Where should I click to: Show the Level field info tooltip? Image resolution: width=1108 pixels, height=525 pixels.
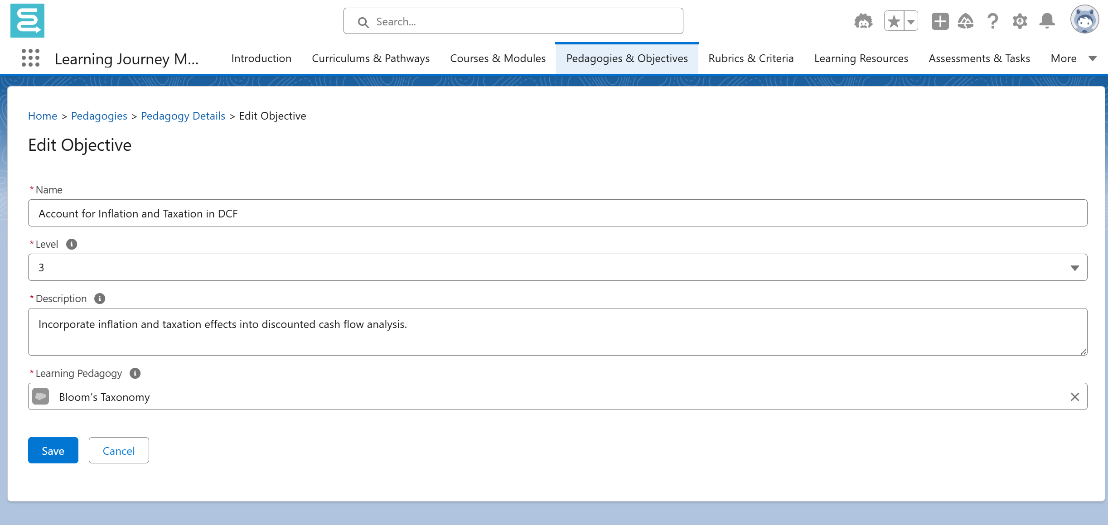pyautogui.click(x=72, y=244)
